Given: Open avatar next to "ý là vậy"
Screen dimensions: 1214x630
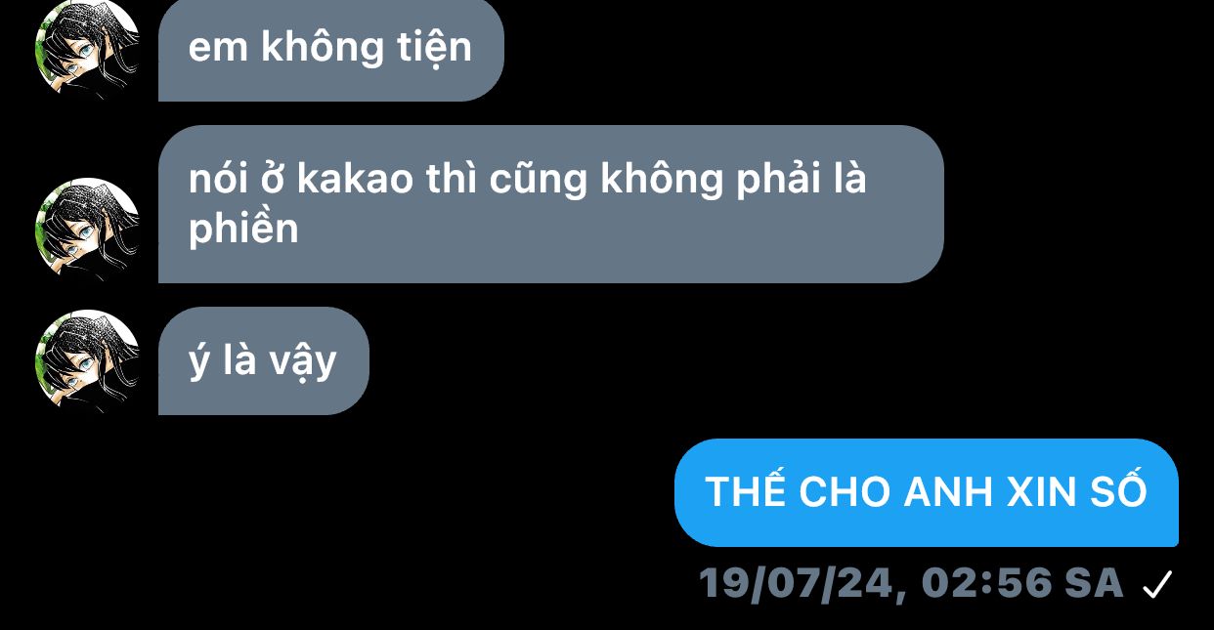Looking at the screenshot, I should click(87, 361).
